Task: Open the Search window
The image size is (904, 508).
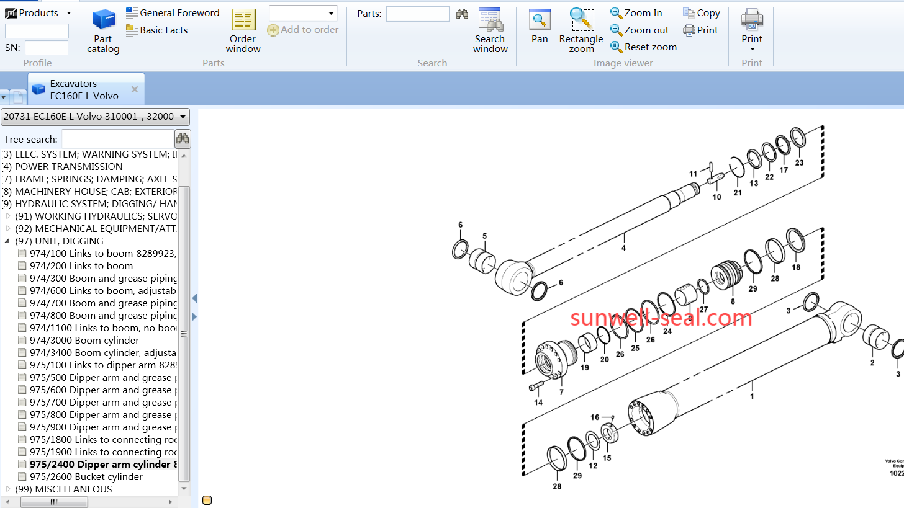Action: (x=490, y=31)
